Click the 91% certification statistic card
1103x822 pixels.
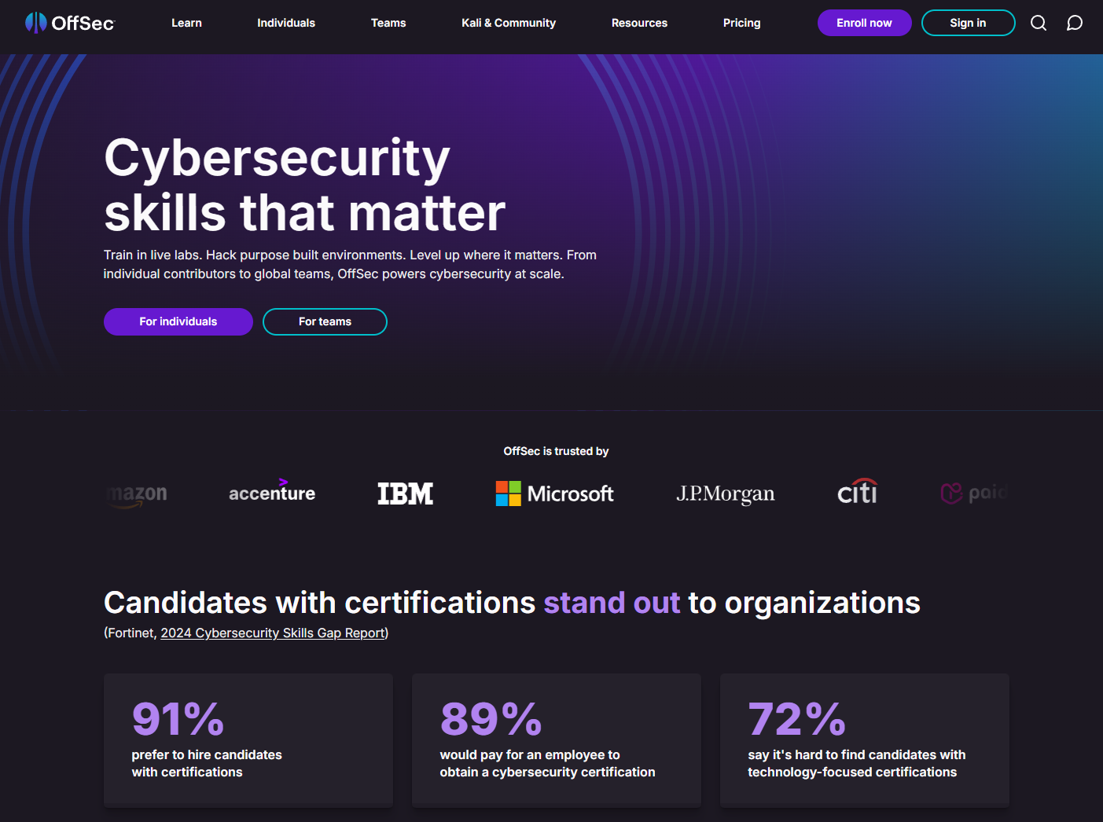point(248,739)
